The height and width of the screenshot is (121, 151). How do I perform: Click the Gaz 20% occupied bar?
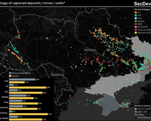point(14,90)
